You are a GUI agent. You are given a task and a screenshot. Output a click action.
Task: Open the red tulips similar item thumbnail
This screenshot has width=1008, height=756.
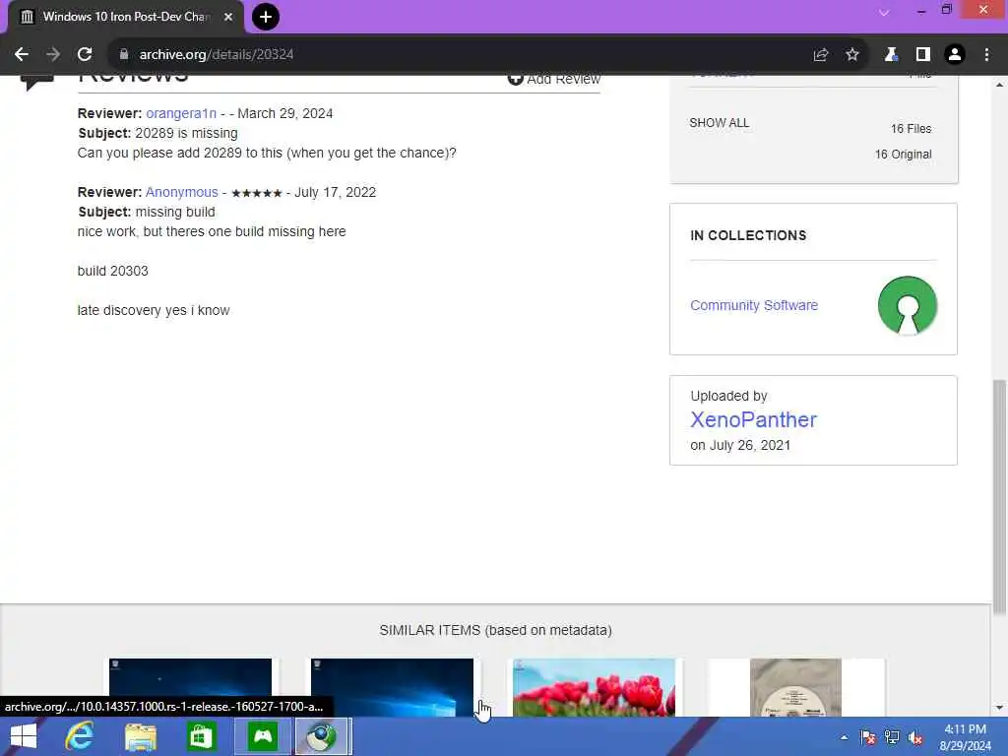[x=594, y=686]
